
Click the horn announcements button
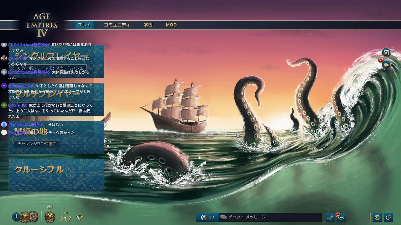pyautogui.click(x=330, y=217)
